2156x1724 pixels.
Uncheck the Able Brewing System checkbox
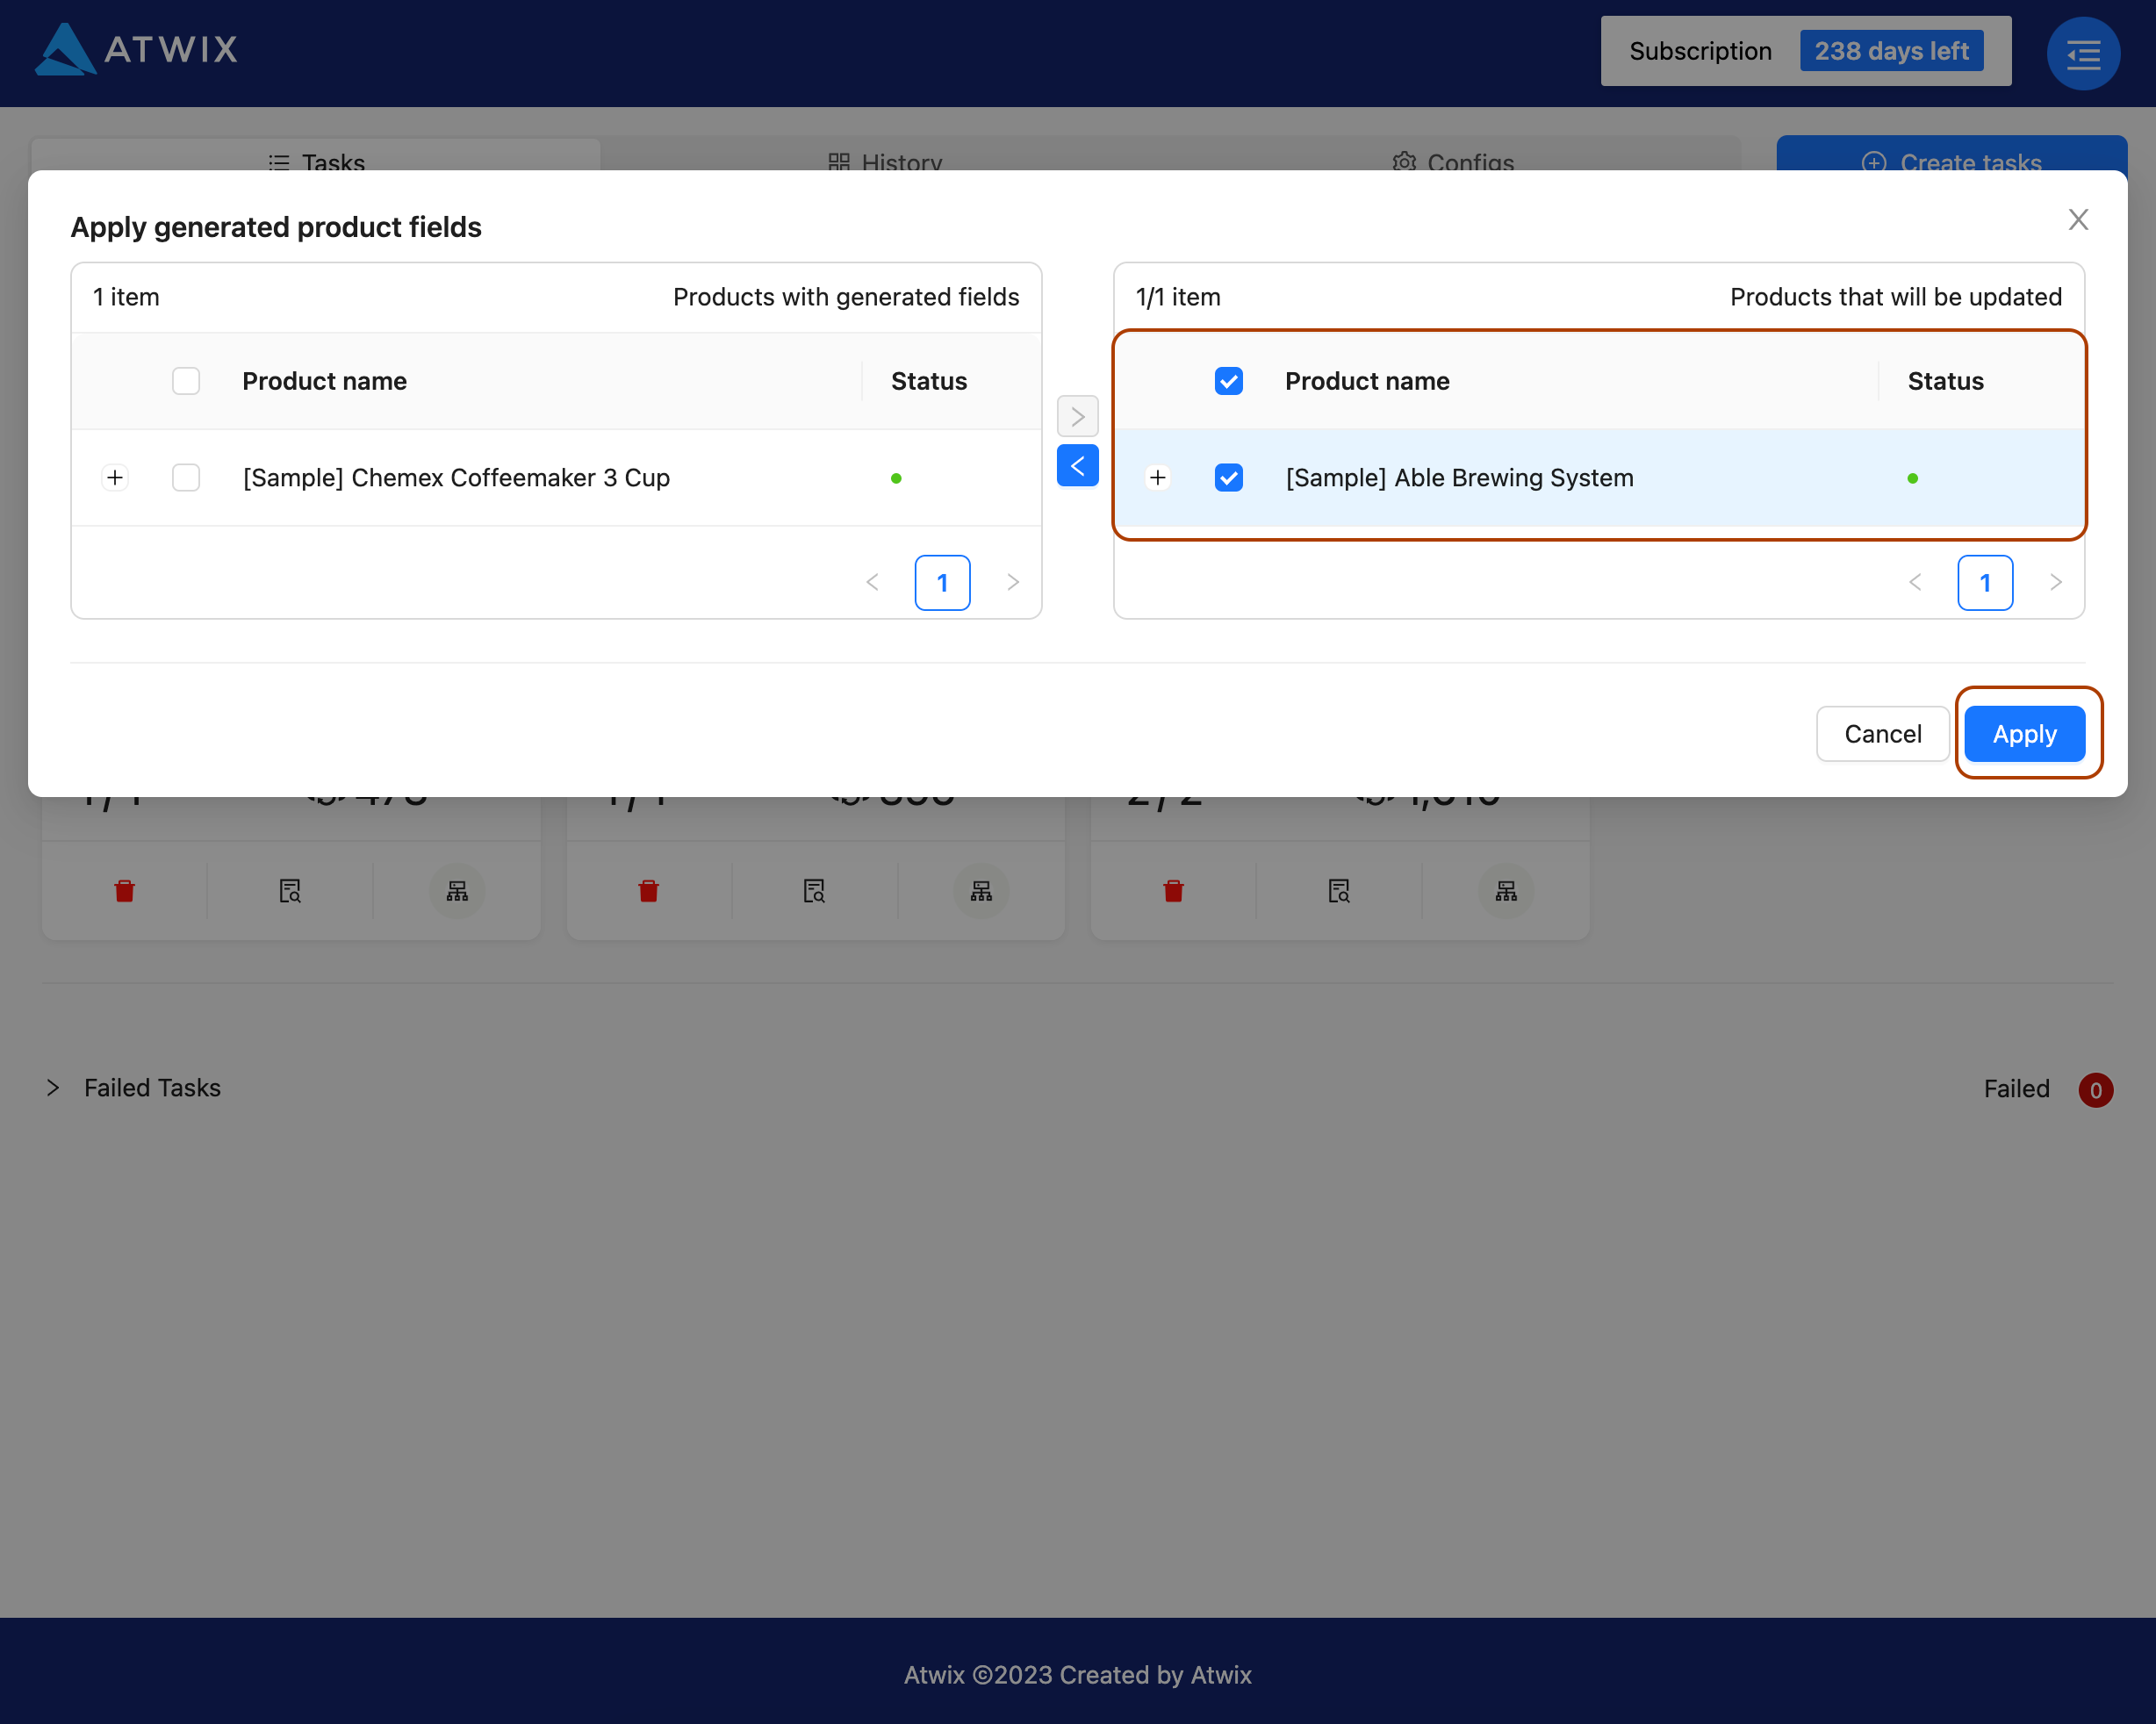pos(1228,478)
